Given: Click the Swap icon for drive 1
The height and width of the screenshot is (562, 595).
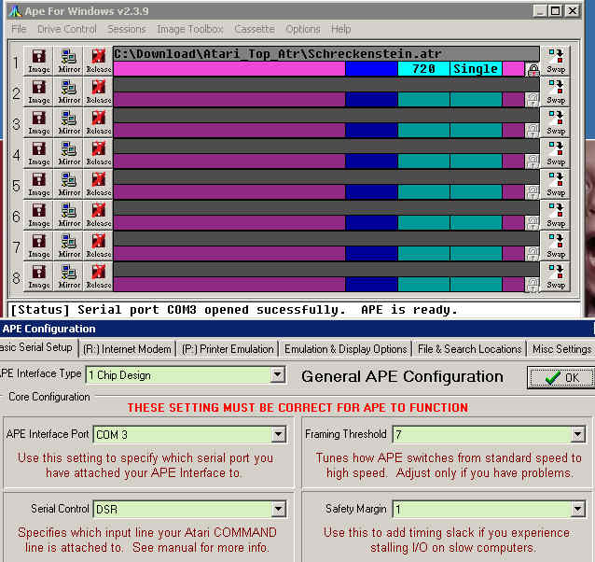Looking at the screenshot, I should pos(556,61).
